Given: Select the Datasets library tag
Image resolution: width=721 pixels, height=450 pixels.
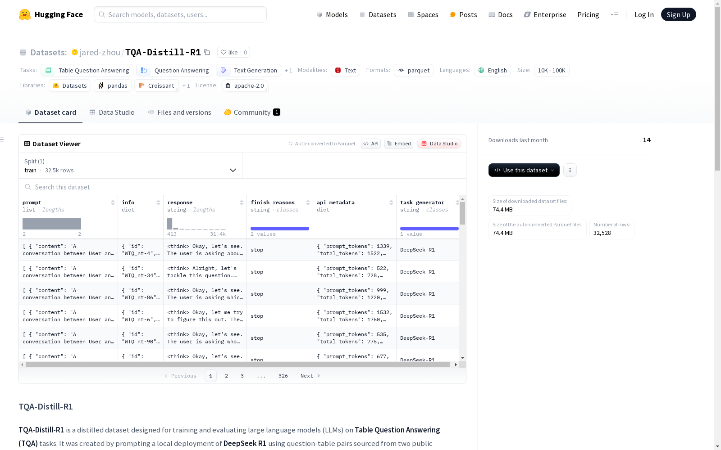Looking at the screenshot, I should 70,85.
